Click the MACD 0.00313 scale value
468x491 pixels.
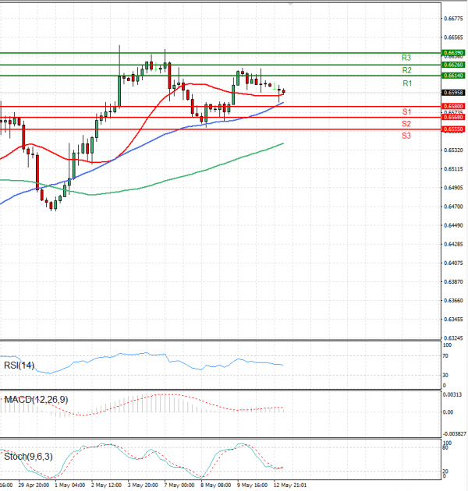452,395
